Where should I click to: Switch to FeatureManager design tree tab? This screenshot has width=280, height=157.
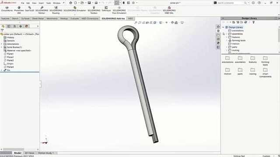[3, 26]
